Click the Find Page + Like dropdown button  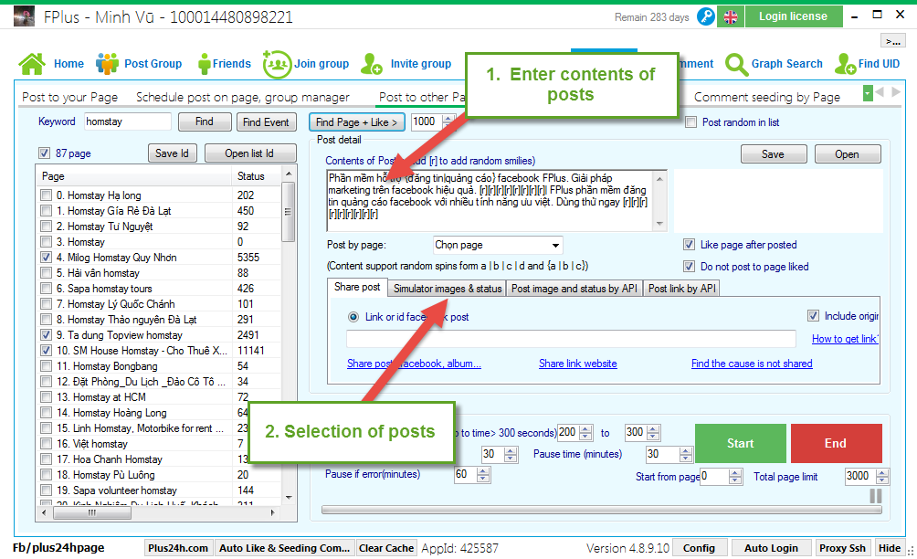coord(356,122)
